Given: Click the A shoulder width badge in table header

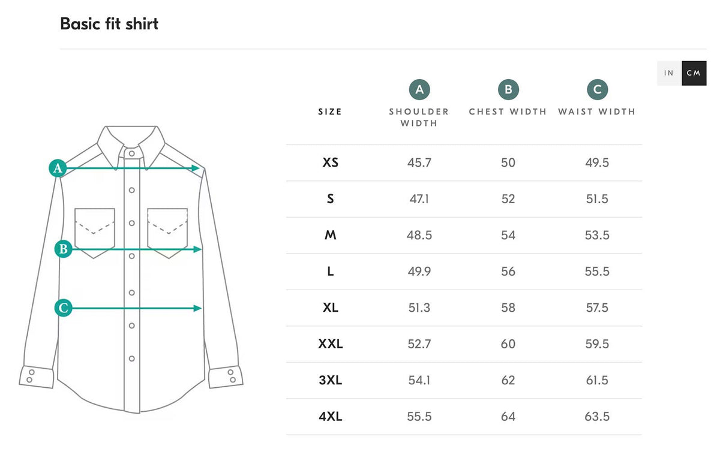Looking at the screenshot, I should 419,90.
